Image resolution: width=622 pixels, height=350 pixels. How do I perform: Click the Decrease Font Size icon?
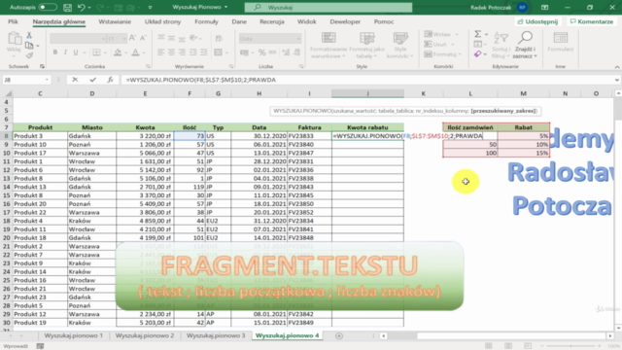pos(143,38)
